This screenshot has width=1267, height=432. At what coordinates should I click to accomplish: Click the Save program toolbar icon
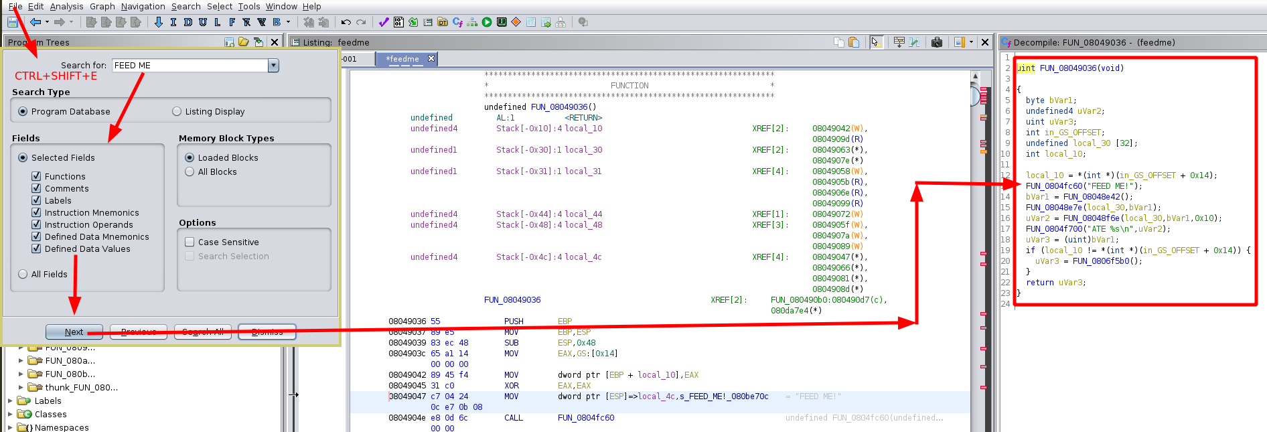12,22
